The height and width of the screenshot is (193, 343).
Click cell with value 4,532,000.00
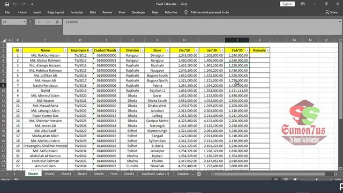184,101
